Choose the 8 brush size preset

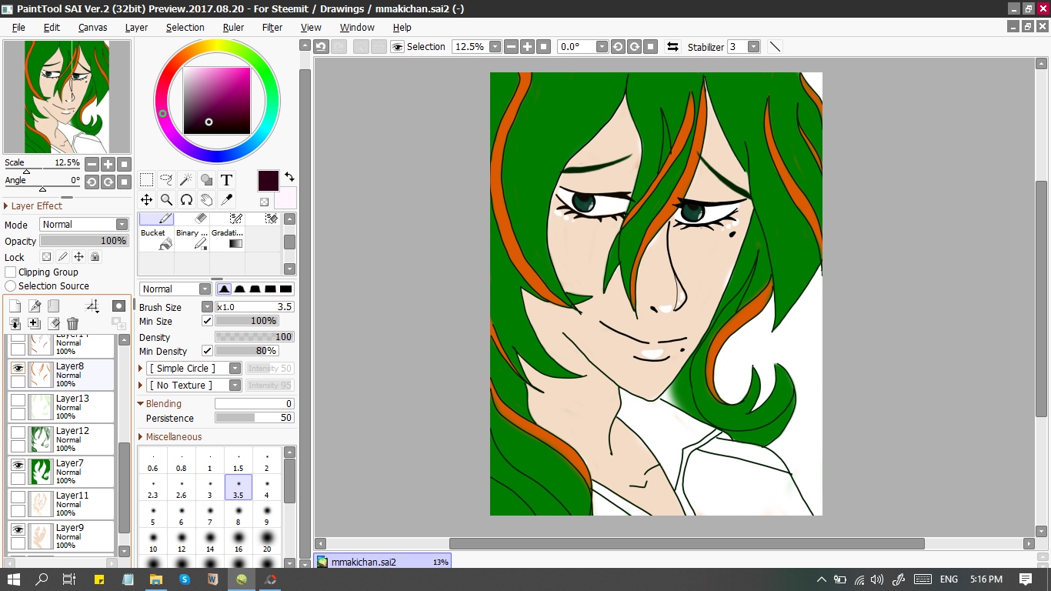(x=239, y=515)
